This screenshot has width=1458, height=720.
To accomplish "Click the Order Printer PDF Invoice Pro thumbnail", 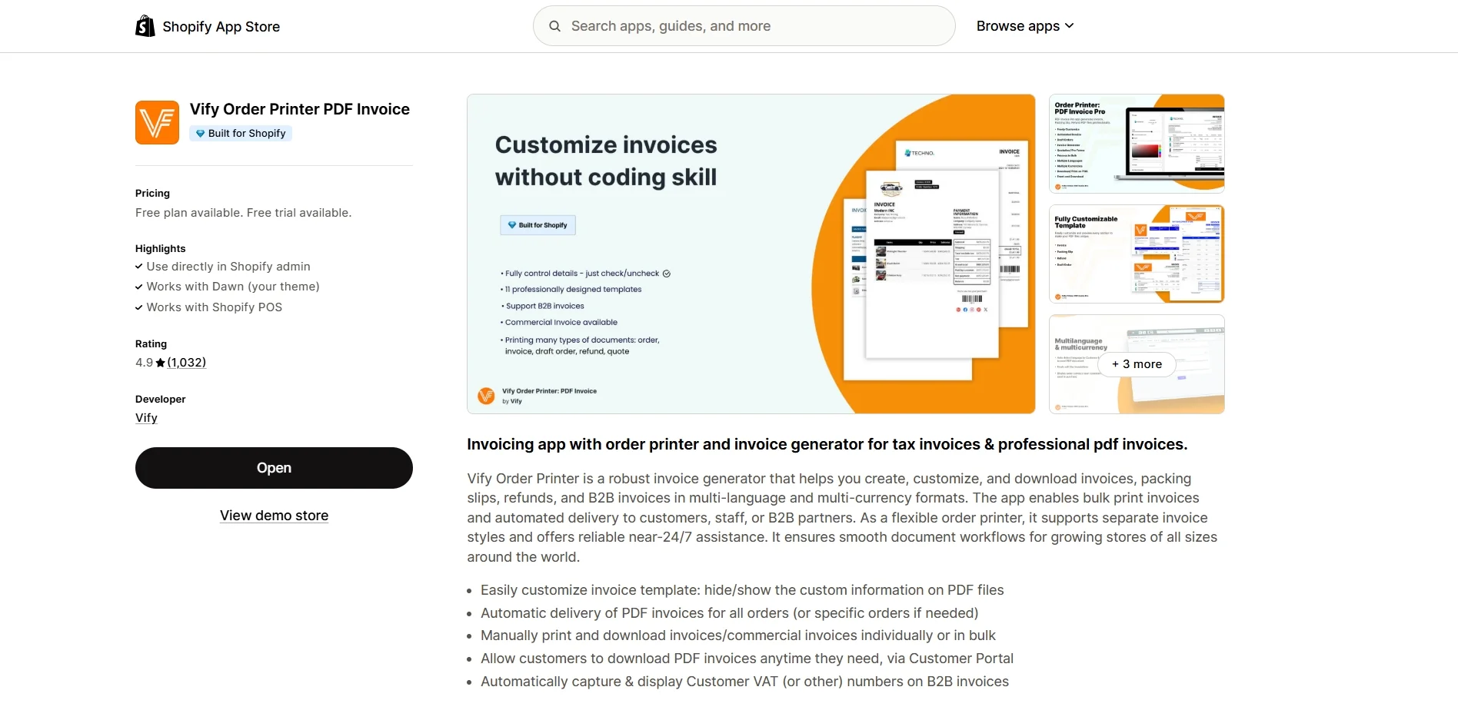I will (x=1137, y=143).
